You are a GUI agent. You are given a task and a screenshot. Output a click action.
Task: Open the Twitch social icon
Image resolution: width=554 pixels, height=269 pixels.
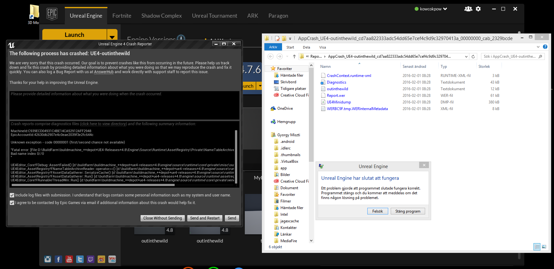tap(91, 259)
